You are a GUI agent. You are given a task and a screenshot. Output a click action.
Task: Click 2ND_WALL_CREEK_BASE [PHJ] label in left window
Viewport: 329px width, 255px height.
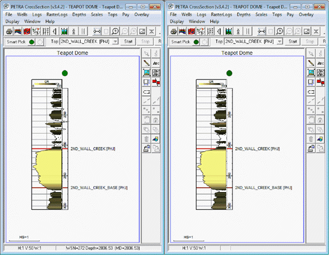pos(99,187)
